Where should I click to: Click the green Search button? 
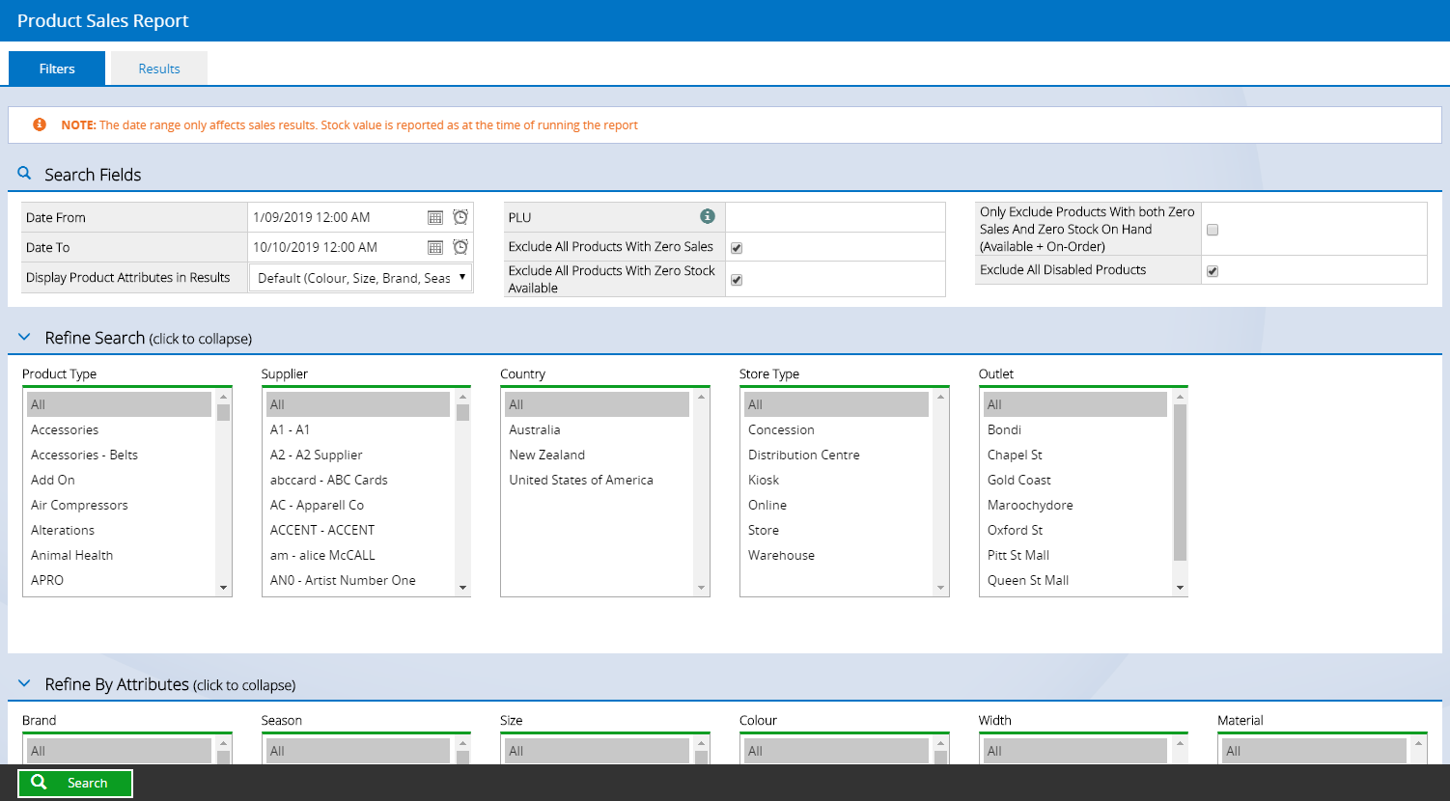point(75,783)
